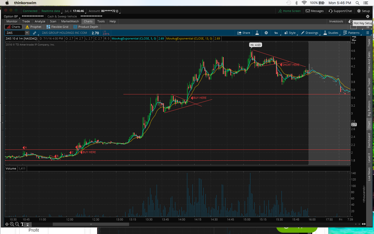Share the chart via the Share button
This screenshot has height=234, width=374.
tap(244, 33)
